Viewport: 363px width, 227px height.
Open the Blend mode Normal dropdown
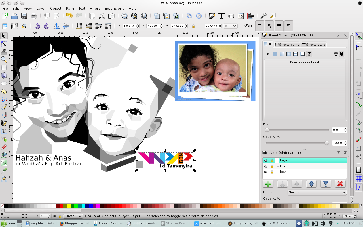[x=317, y=192]
